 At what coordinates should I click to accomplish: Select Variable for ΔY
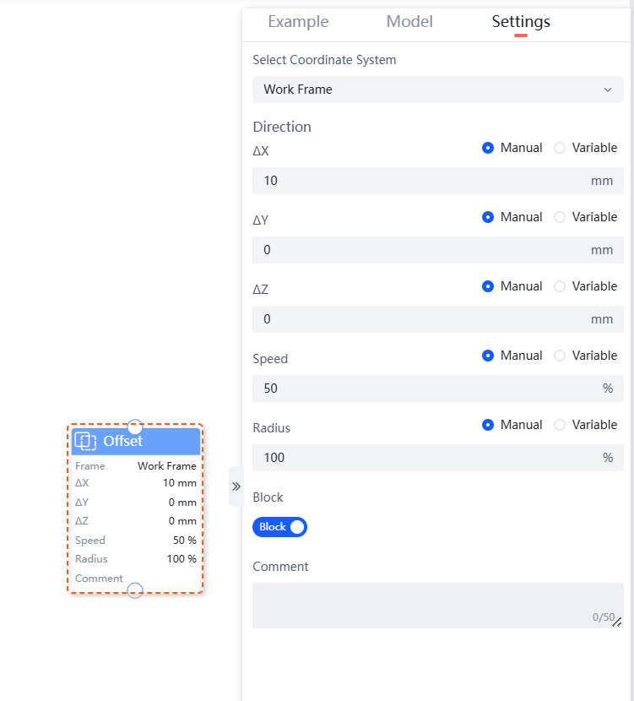click(x=560, y=217)
